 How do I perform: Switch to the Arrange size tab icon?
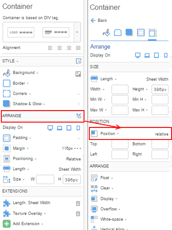[152, 33]
